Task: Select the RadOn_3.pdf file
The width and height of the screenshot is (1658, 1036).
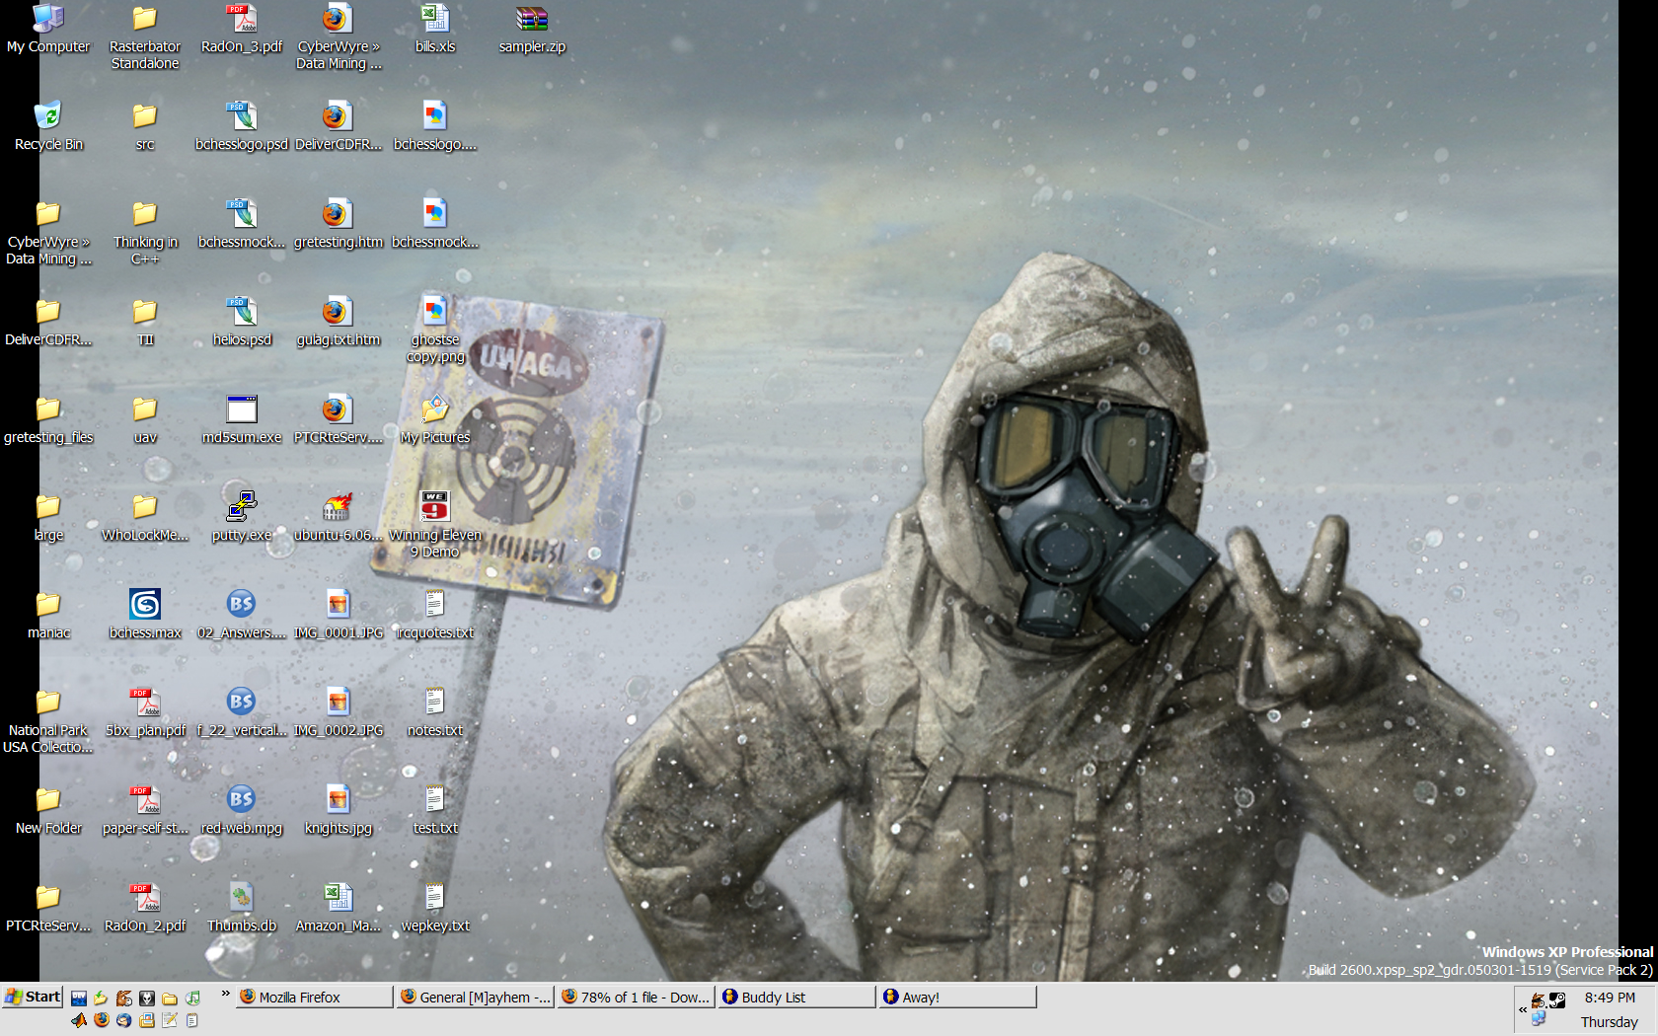Action: 242,29
